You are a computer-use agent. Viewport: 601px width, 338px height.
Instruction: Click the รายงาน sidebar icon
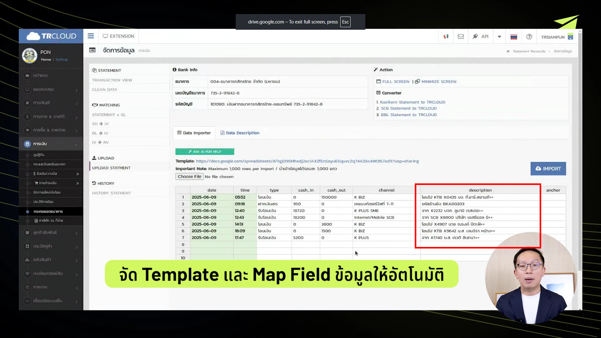[27, 287]
